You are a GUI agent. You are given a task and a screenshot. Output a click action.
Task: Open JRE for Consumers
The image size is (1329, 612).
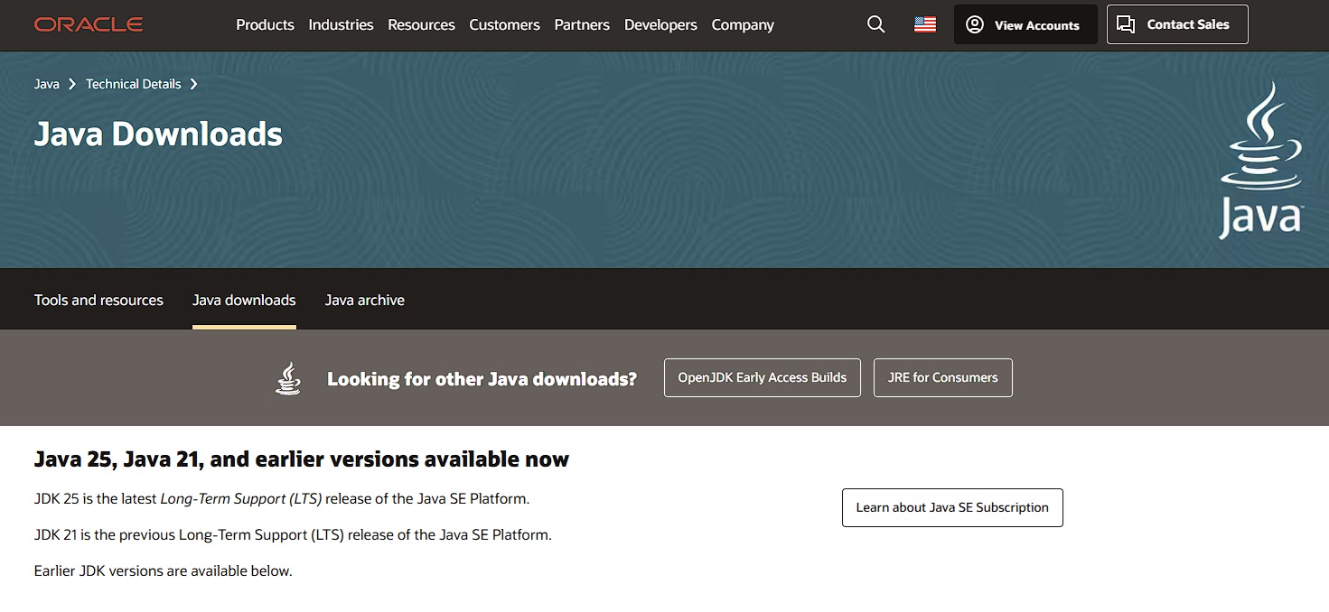pos(942,377)
